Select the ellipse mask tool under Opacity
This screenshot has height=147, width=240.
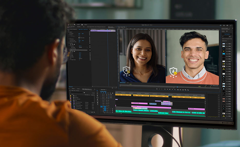(71, 44)
